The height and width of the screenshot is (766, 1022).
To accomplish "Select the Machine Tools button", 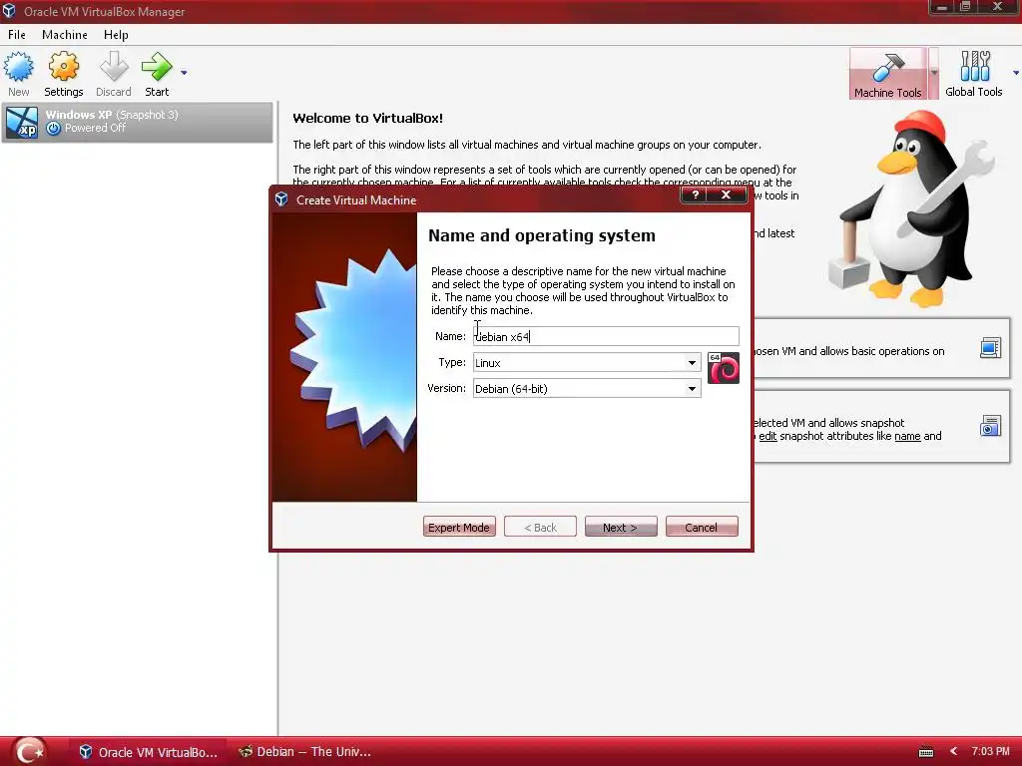I will [x=887, y=74].
